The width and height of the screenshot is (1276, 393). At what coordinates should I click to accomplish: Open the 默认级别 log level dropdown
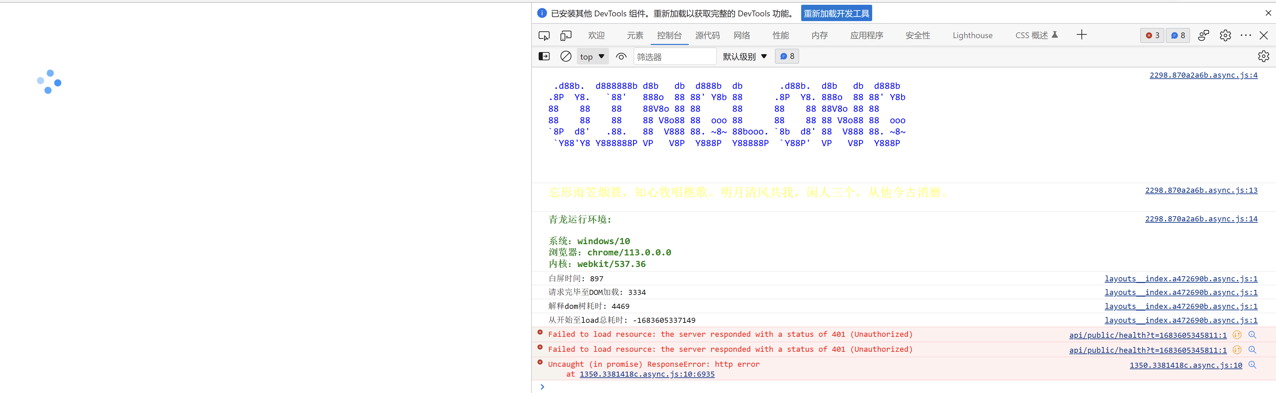tap(744, 56)
